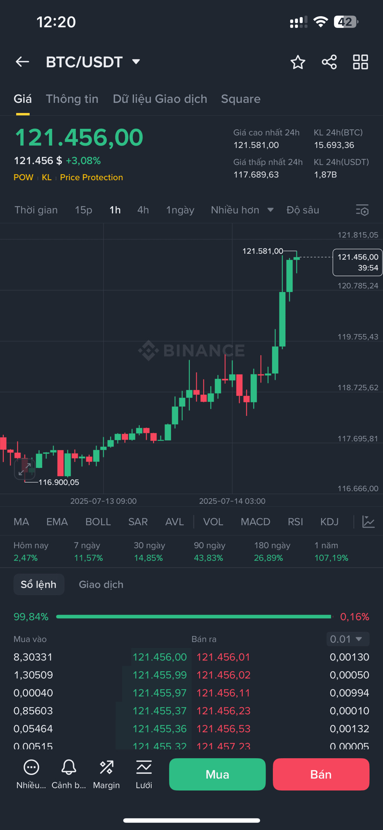Open the indicator chart icon after KDJ

point(368,522)
